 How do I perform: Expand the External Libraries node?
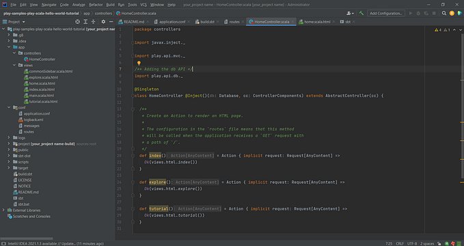point(3,210)
